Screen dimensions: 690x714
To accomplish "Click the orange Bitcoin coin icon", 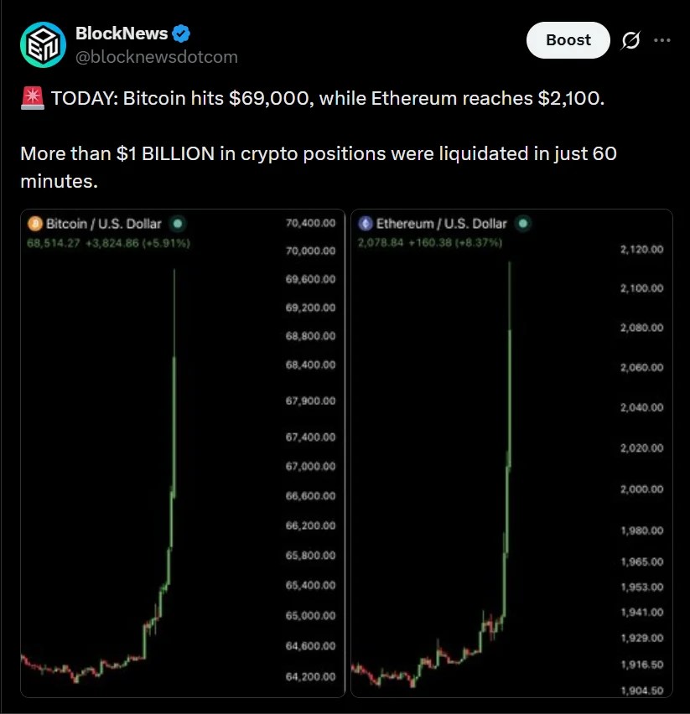I will coord(35,224).
